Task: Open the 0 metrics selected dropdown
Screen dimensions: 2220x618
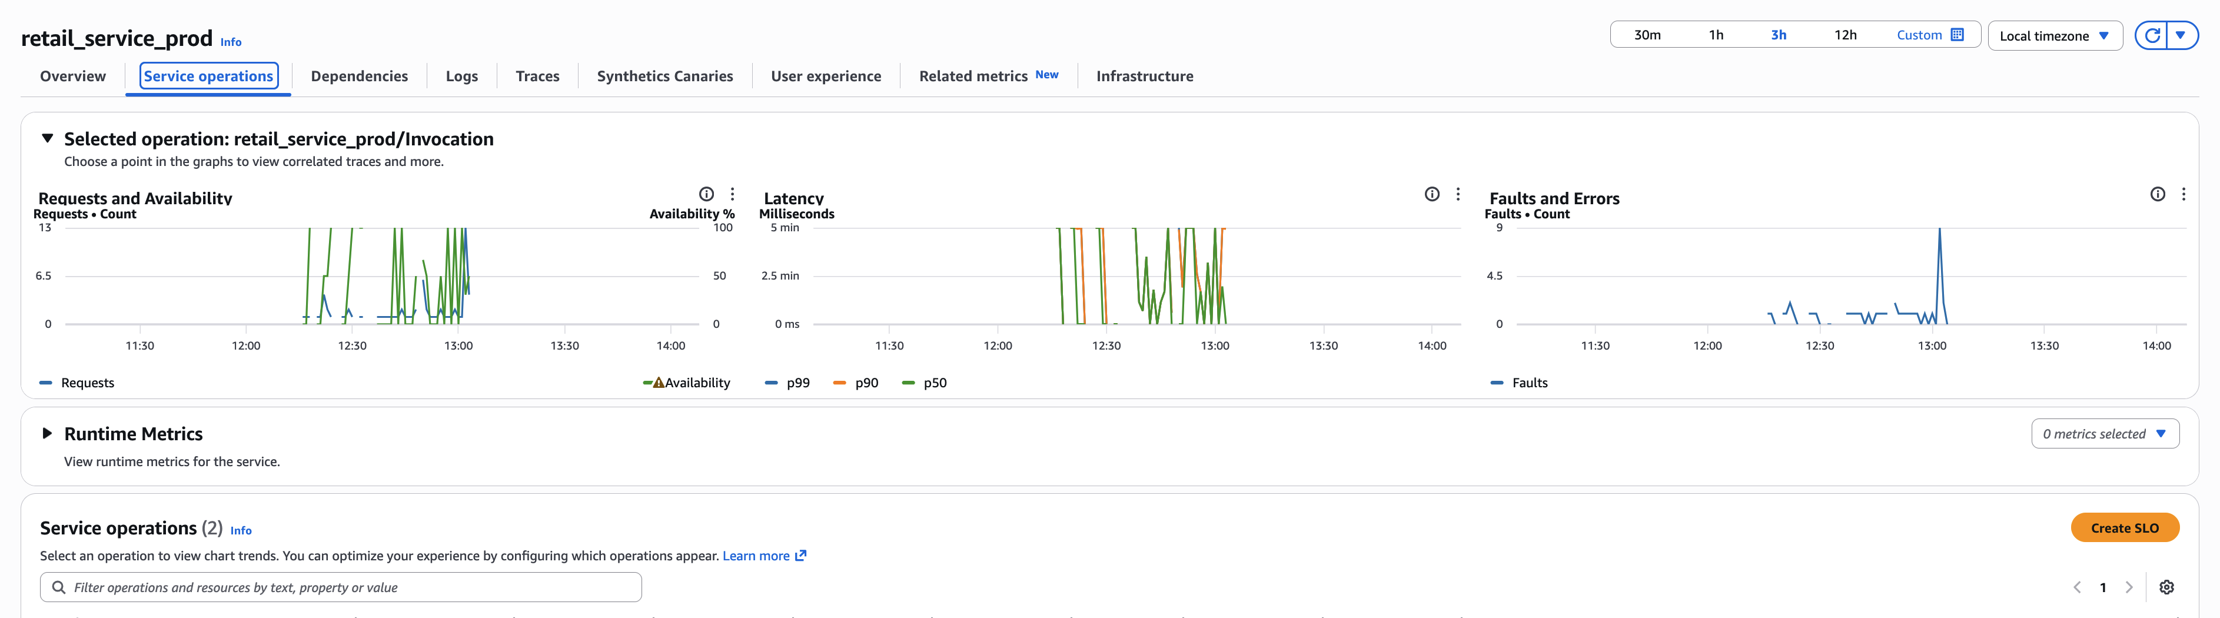Action: coord(2105,434)
